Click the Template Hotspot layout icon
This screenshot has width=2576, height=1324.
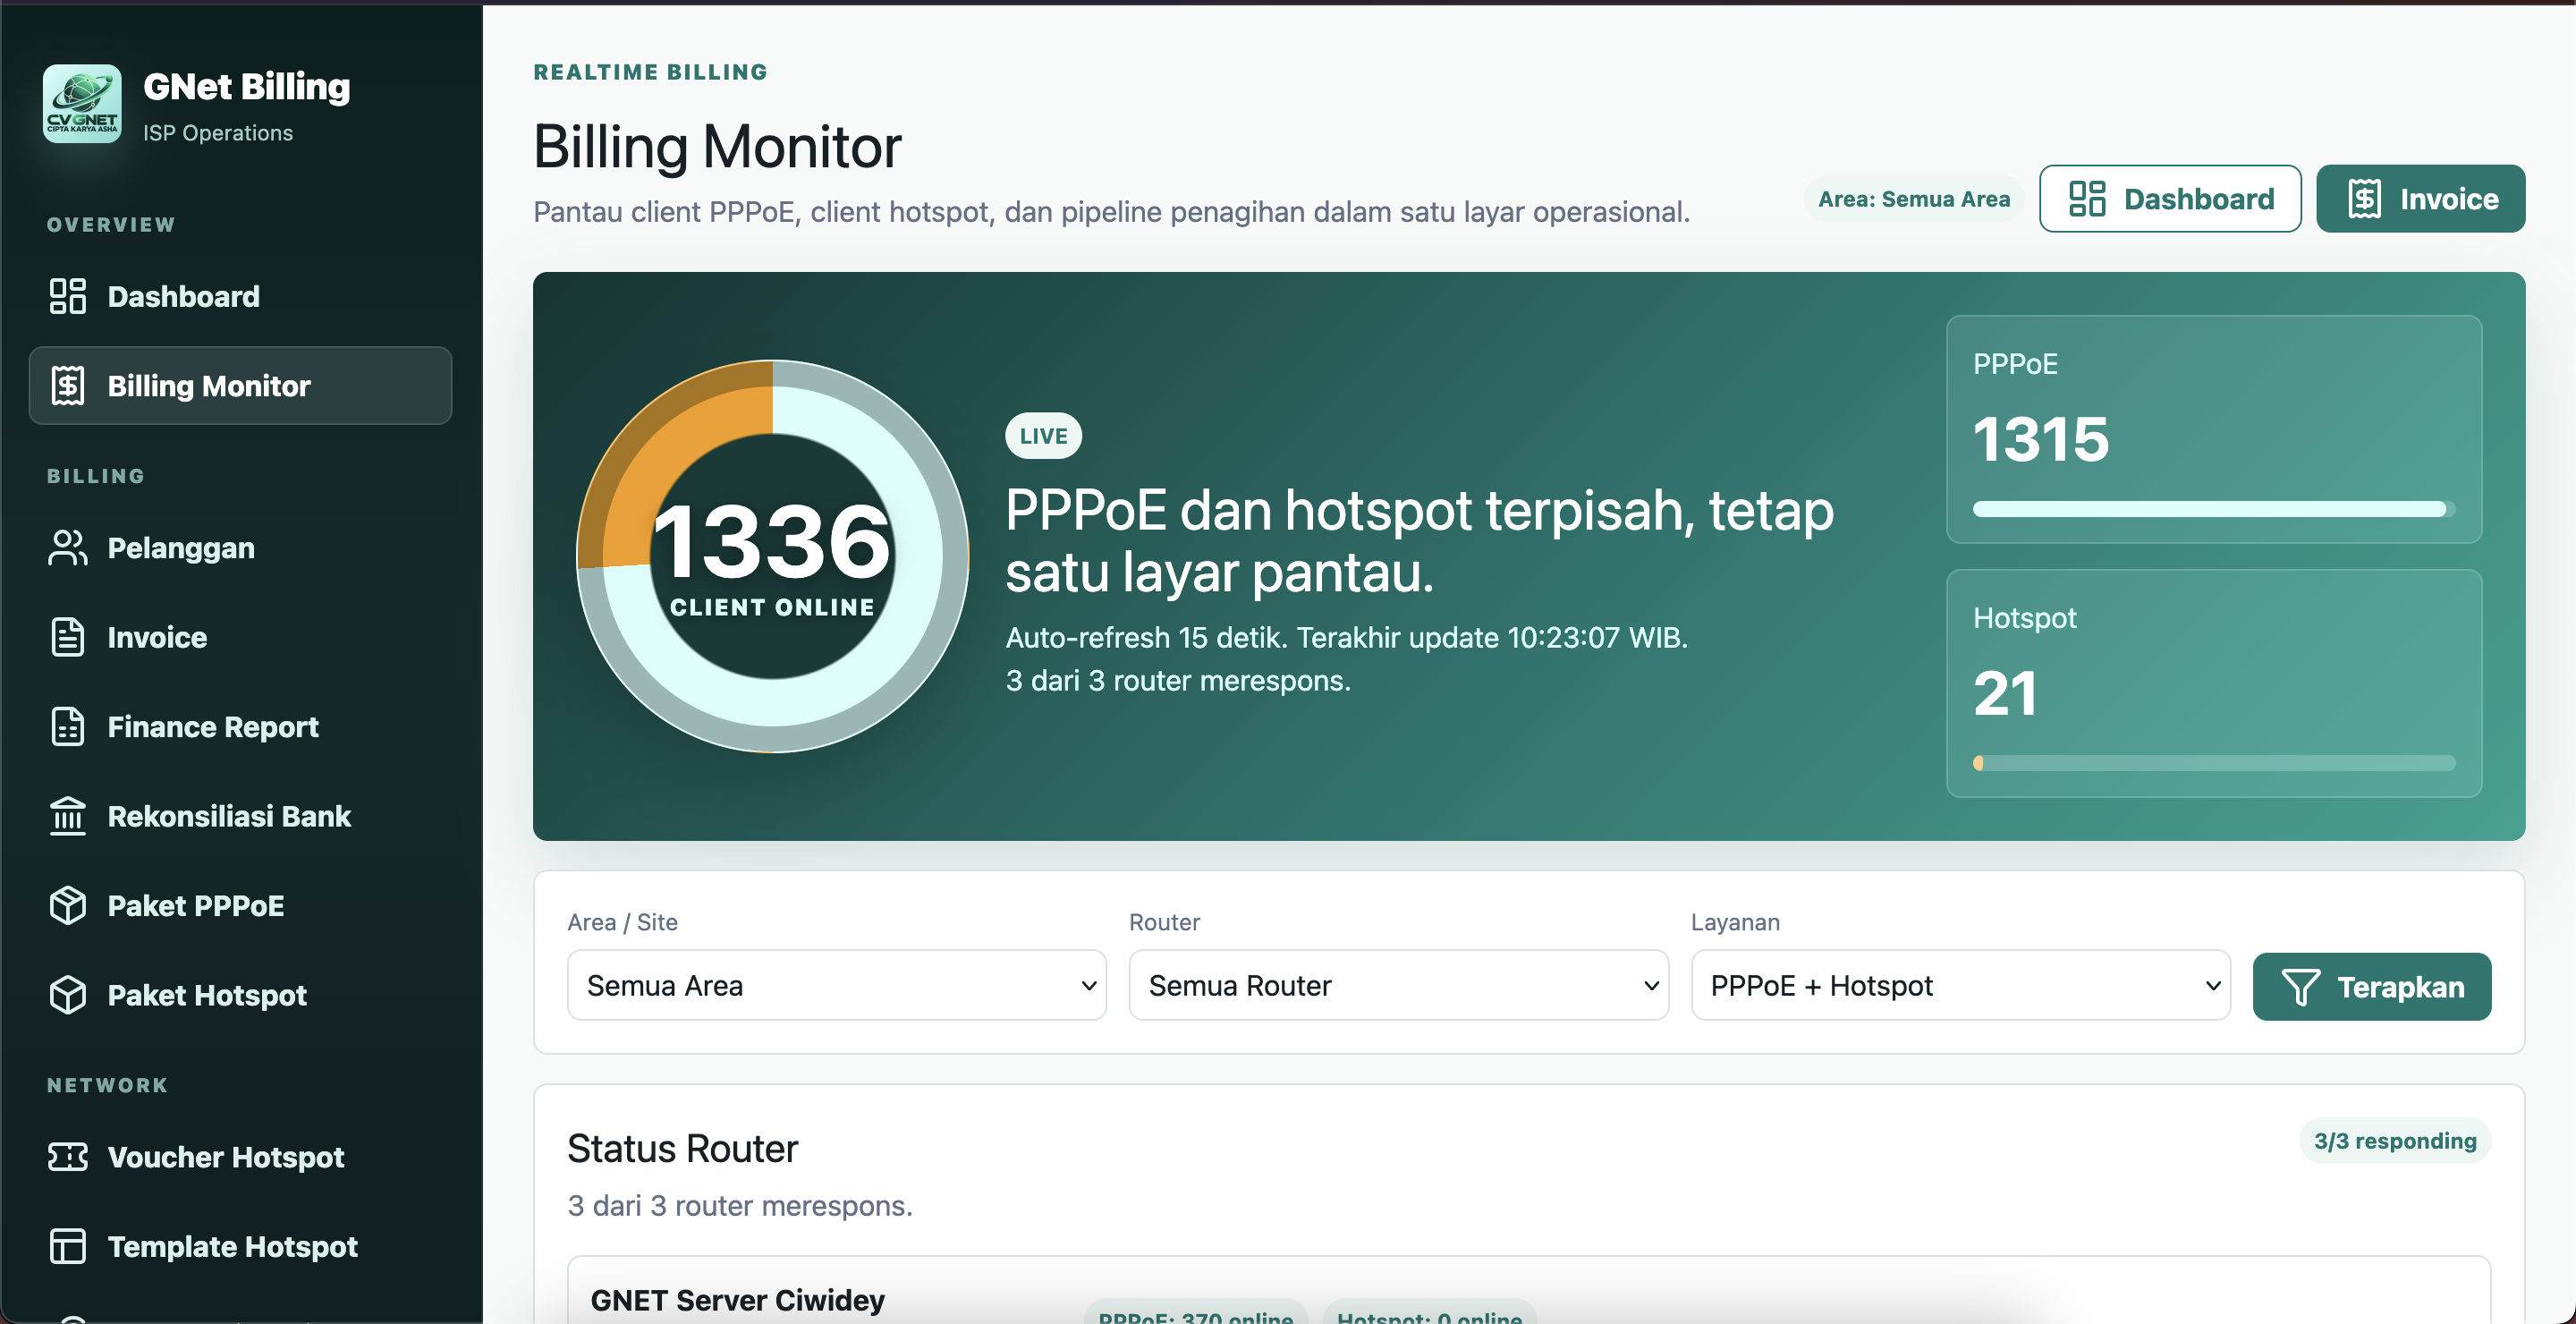(x=68, y=1246)
